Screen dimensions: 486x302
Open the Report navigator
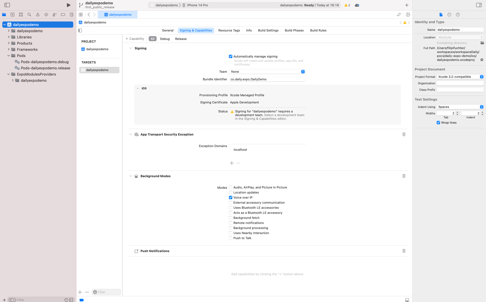(72, 15)
